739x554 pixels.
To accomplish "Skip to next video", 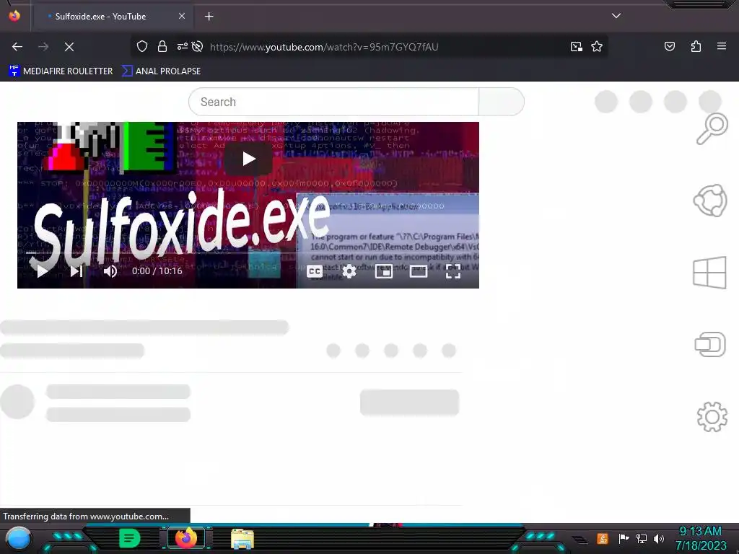I will pyautogui.click(x=76, y=271).
